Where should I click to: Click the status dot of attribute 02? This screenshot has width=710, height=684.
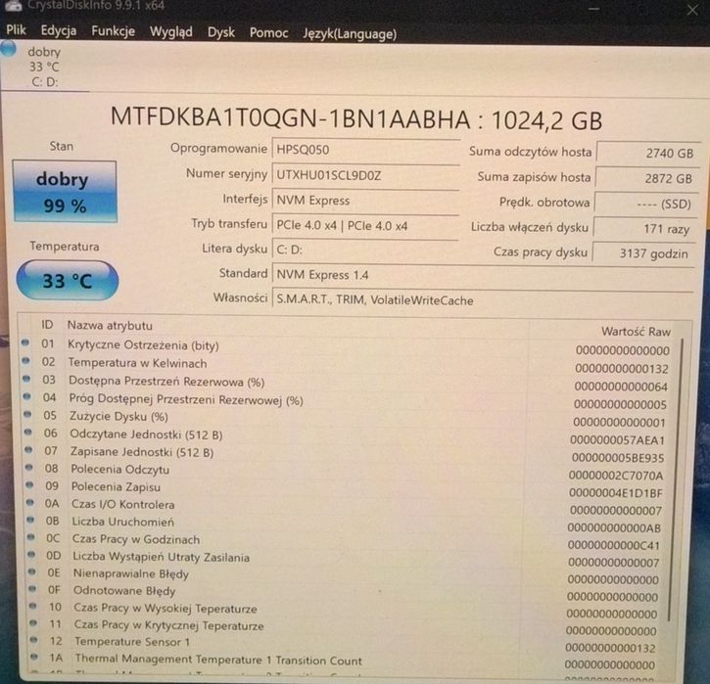[x=25, y=360]
